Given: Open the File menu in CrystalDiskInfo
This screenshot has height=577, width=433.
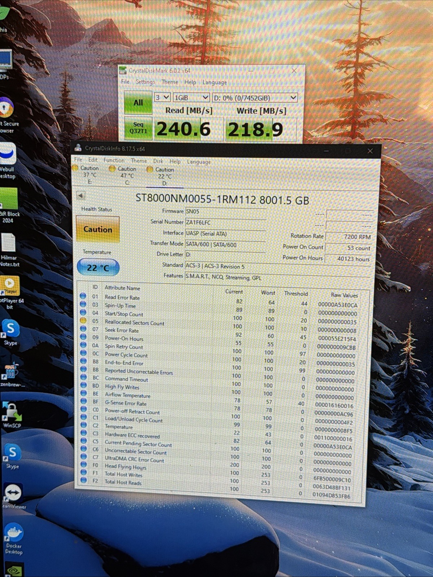Looking at the screenshot, I should click(78, 159).
